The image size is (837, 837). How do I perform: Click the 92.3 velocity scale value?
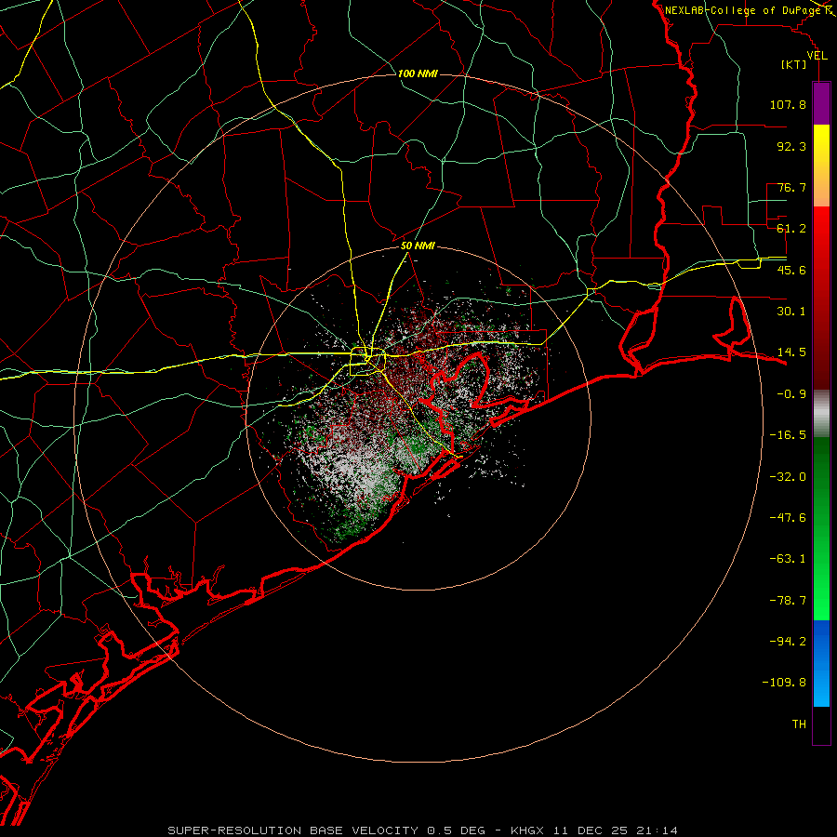coord(791,146)
